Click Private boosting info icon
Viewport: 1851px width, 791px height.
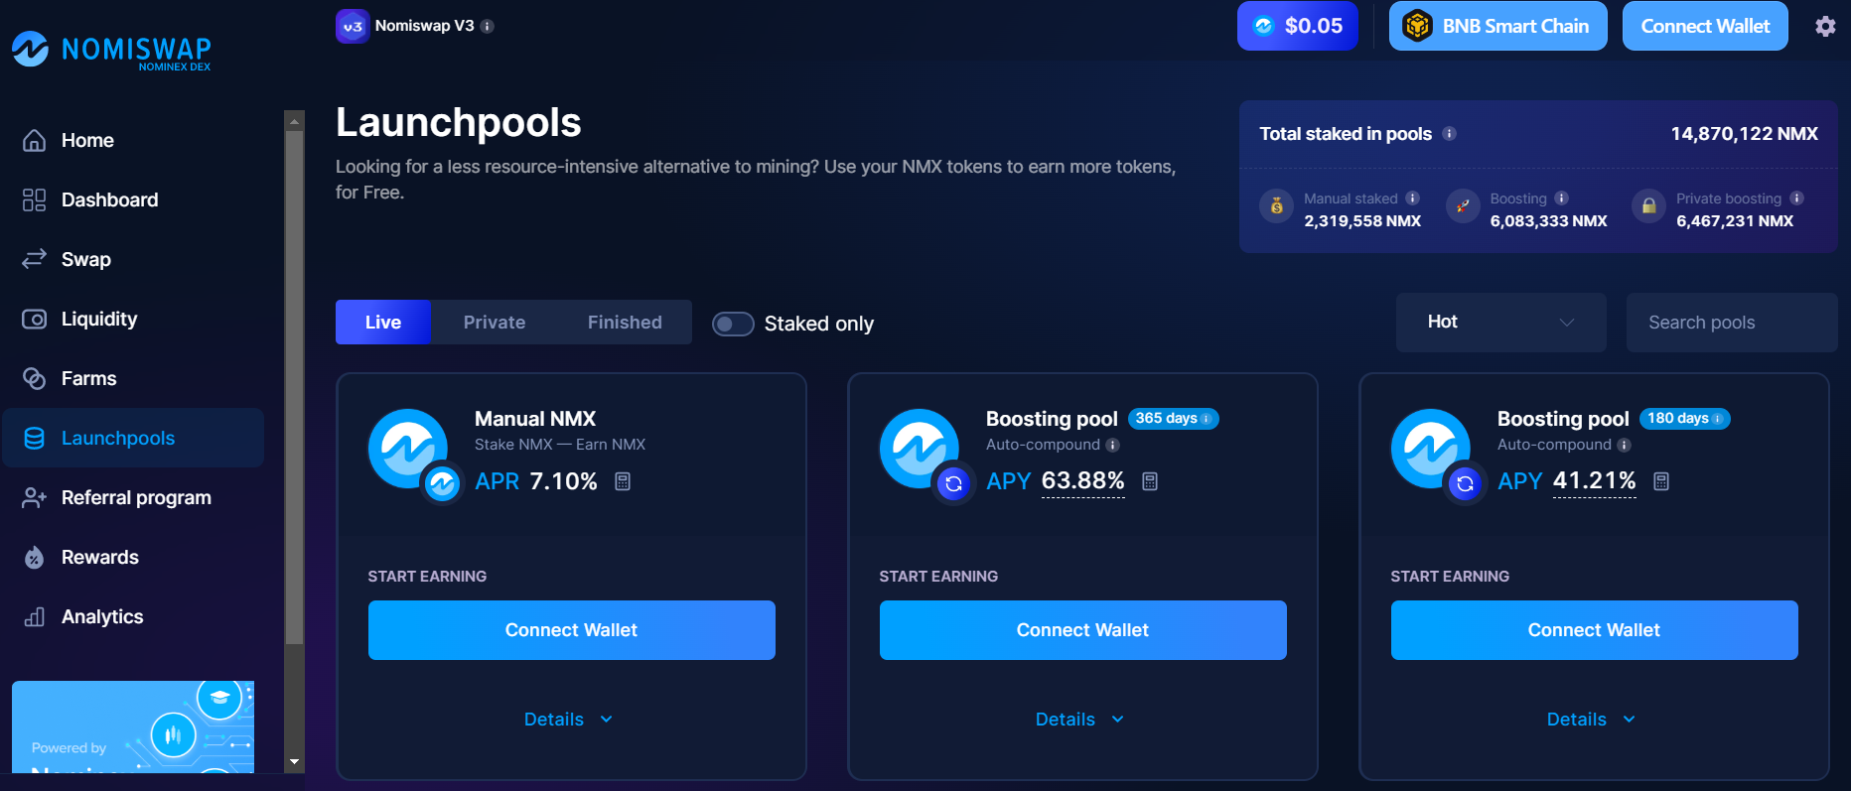(1796, 198)
